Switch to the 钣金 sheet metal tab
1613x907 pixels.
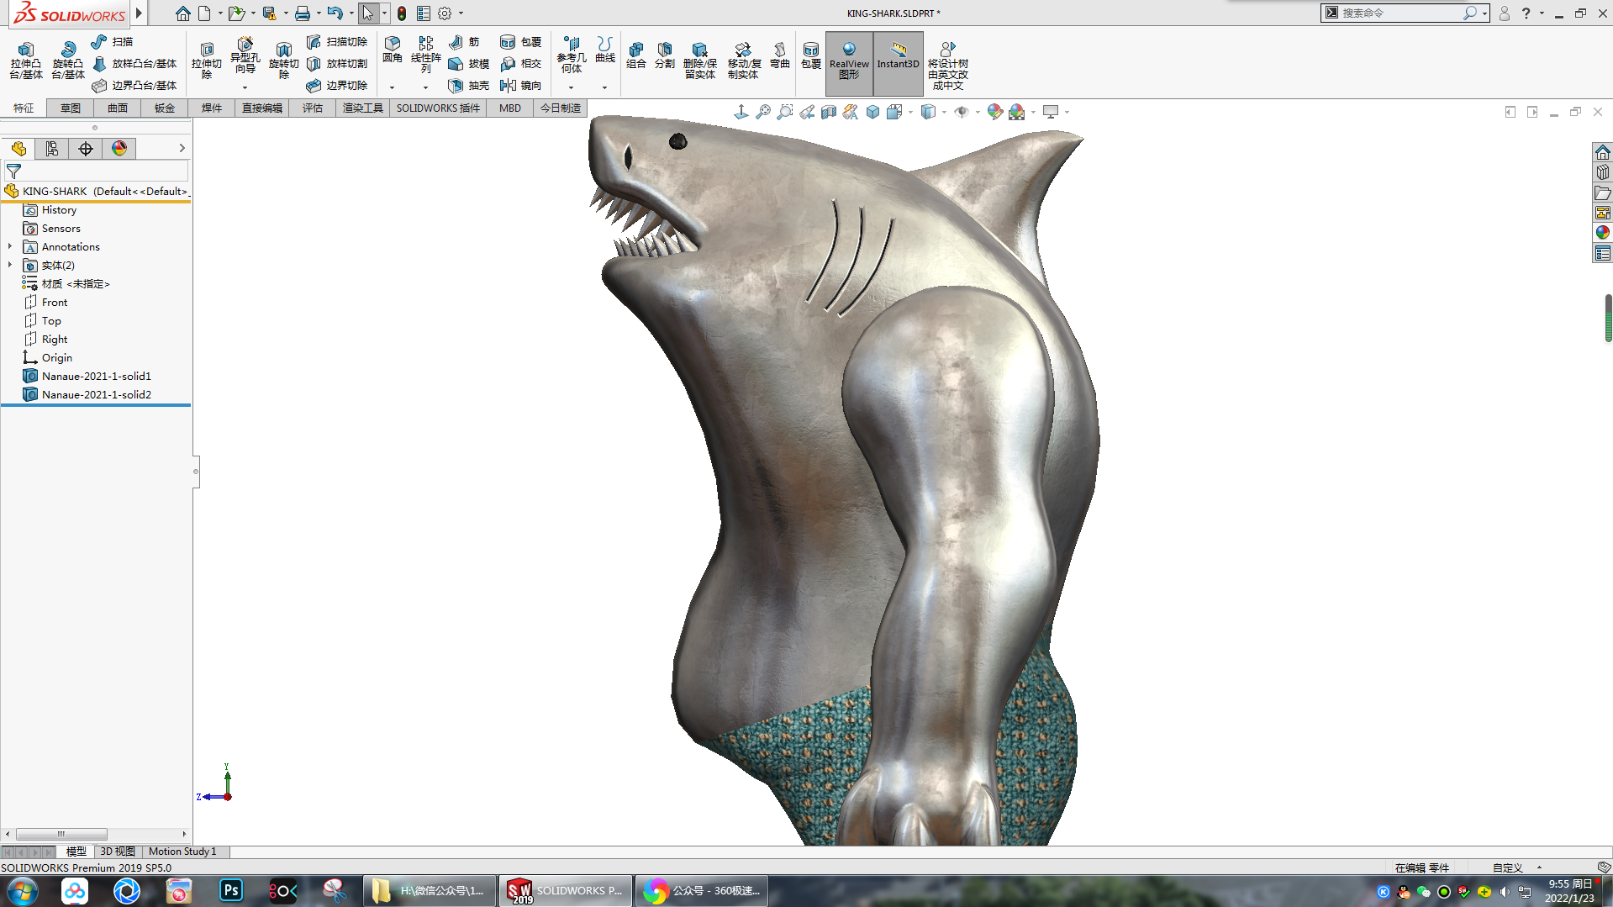click(165, 108)
